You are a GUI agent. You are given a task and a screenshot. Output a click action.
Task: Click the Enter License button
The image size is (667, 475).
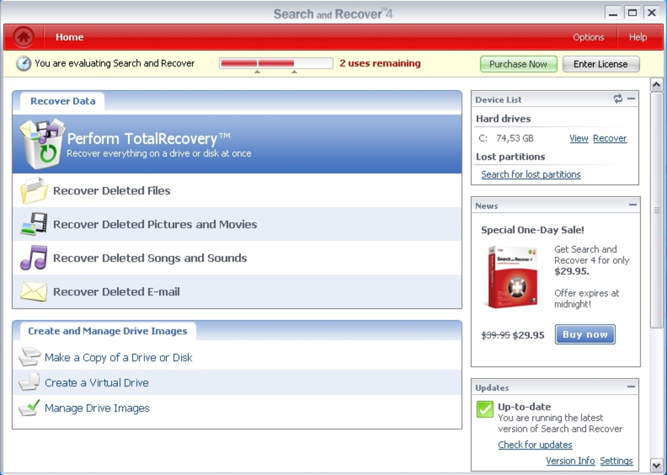click(x=600, y=64)
